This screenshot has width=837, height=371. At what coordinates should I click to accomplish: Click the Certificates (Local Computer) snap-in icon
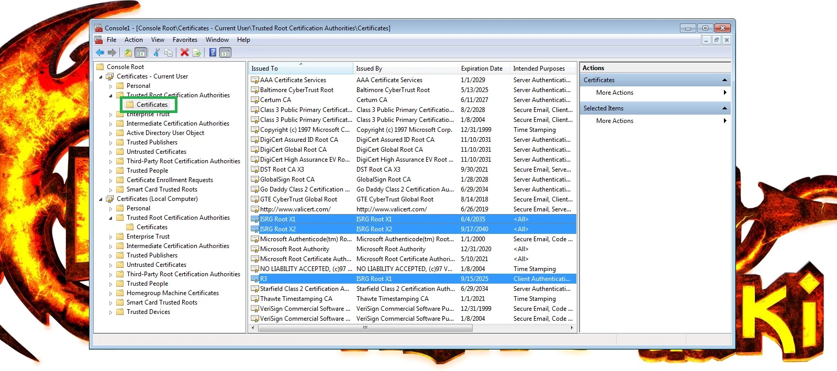click(110, 199)
